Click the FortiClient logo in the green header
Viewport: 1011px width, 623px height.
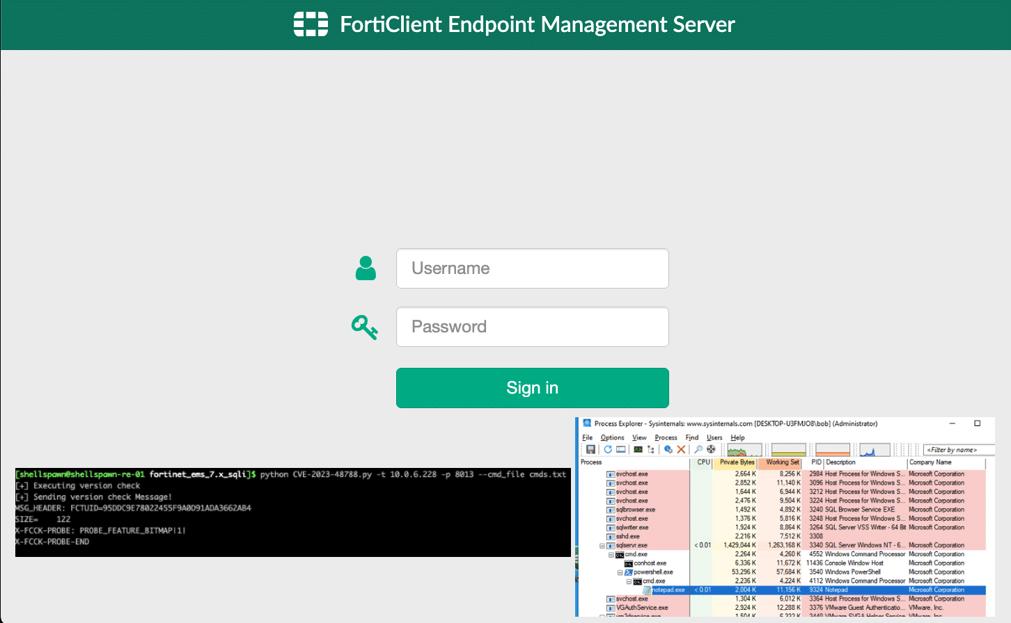(x=311, y=24)
